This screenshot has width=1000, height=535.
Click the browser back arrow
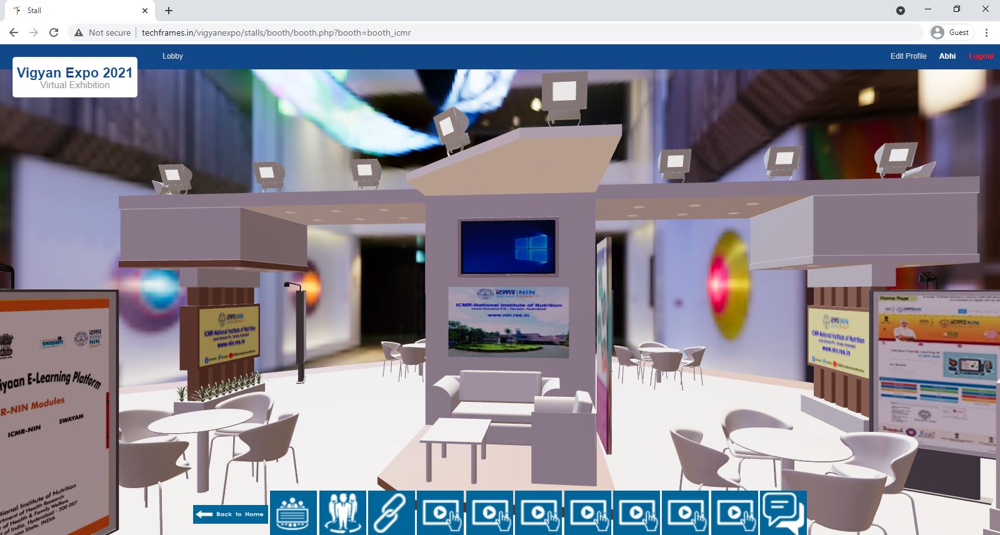pyautogui.click(x=14, y=32)
